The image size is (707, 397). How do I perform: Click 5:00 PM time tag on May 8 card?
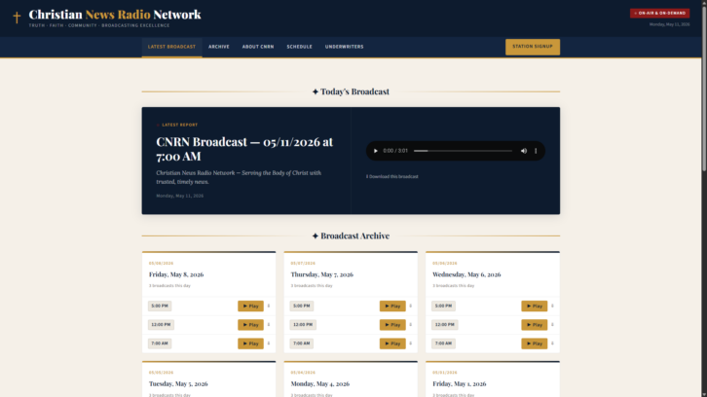click(x=160, y=306)
